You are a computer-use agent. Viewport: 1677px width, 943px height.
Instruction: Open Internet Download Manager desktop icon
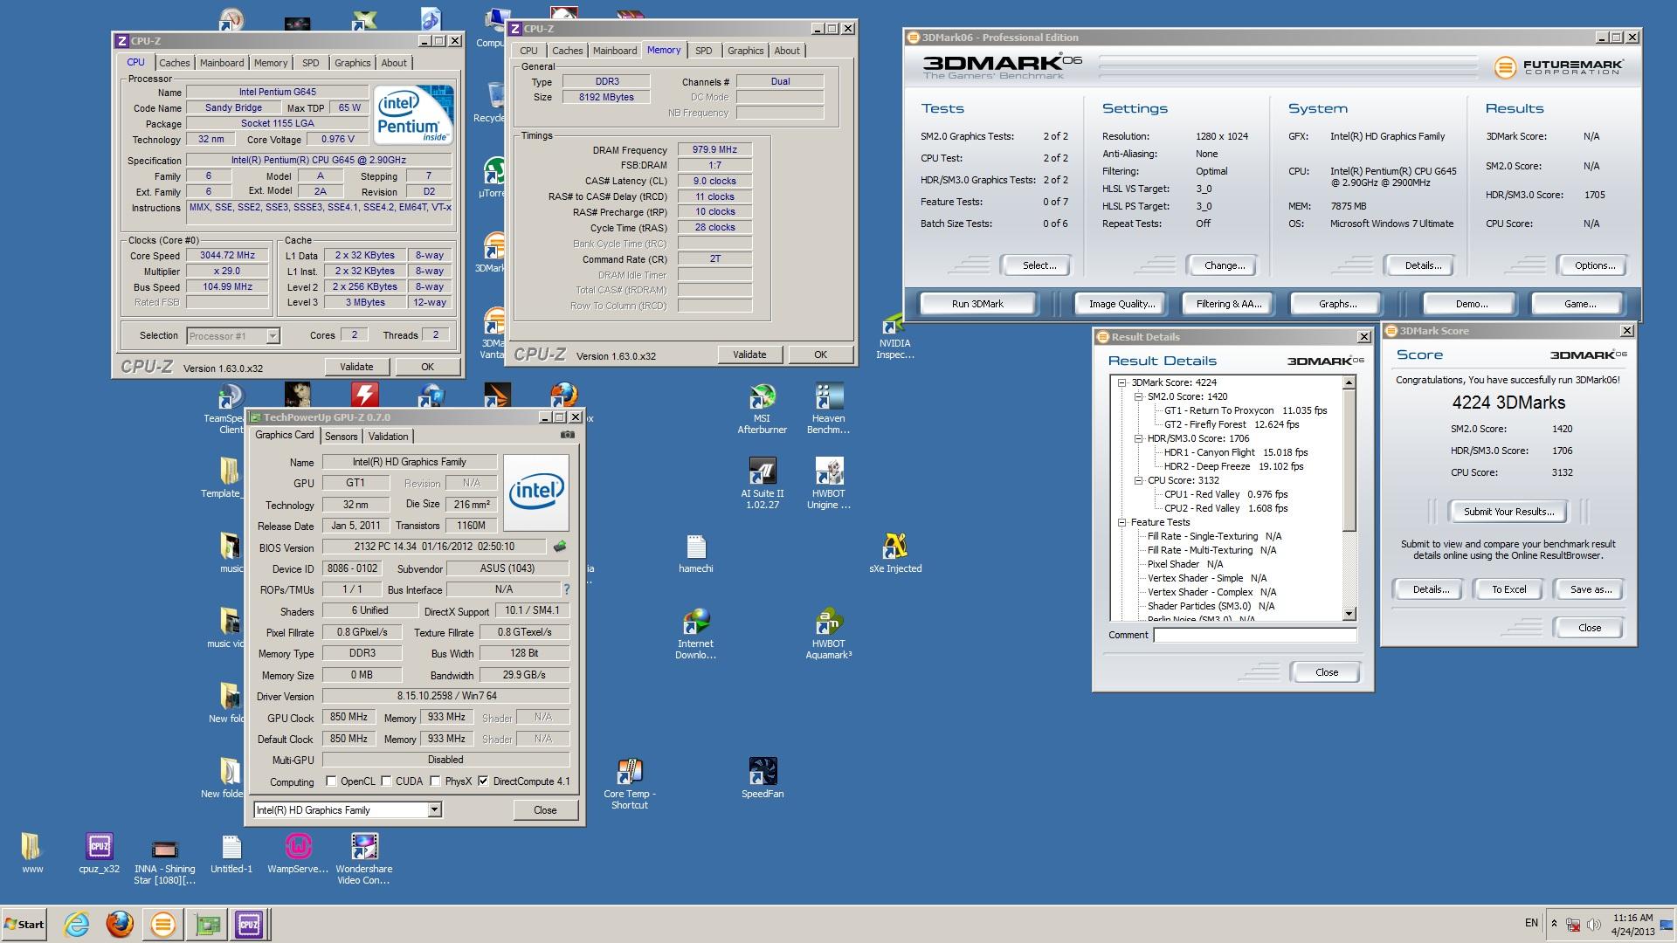pos(695,633)
